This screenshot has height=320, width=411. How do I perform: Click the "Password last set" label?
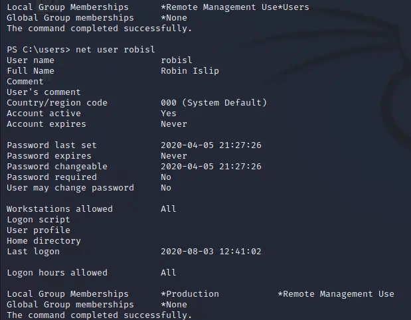(x=52, y=145)
